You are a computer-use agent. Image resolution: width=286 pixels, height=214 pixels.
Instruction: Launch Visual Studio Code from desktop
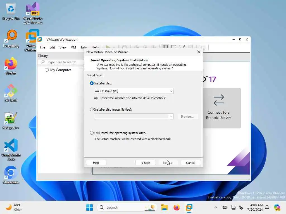click(x=11, y=150)
